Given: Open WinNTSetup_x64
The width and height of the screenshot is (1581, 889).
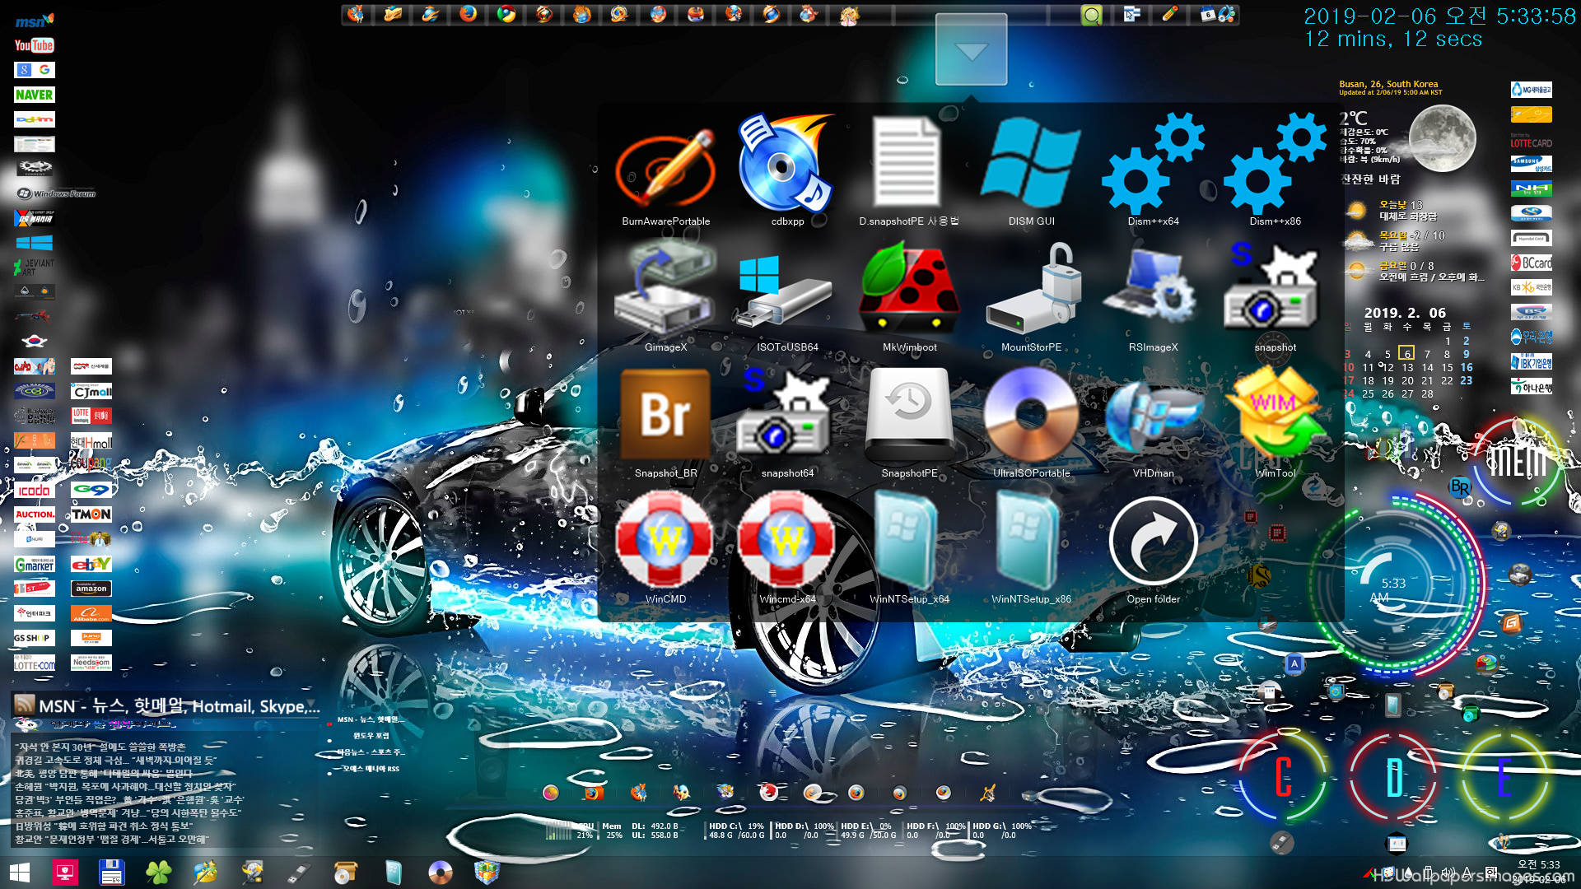Looking at the screenshot, I should (x=906, y=539).
